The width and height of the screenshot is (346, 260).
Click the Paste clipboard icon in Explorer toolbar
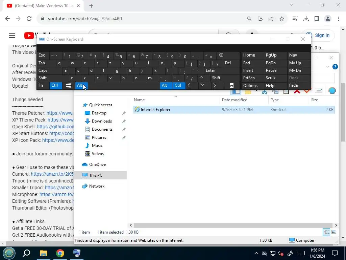tap(286, 91)
